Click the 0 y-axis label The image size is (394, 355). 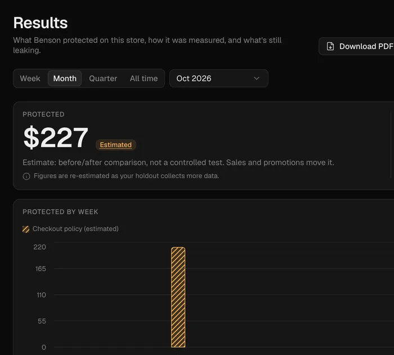click(x=44, y=347)
